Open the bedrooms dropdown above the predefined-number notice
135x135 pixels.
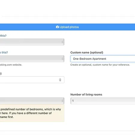coord(32,101)
